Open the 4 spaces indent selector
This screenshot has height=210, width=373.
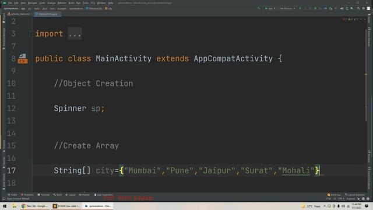pos(350,199)
